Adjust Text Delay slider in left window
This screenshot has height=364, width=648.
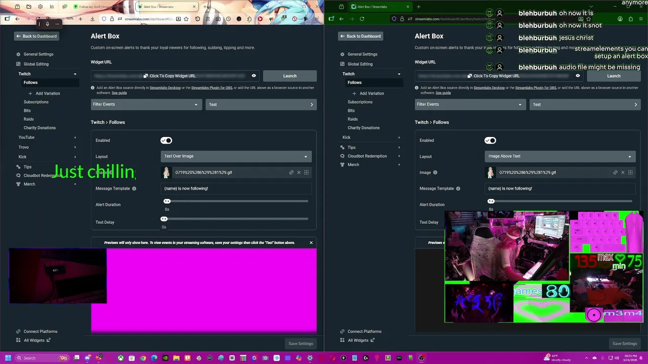(x=164, y=219)
